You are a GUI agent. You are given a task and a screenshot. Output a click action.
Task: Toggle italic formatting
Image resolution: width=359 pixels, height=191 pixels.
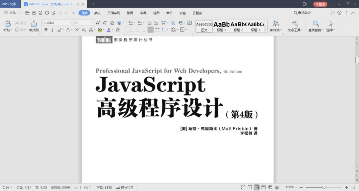(x=53, y=30)
